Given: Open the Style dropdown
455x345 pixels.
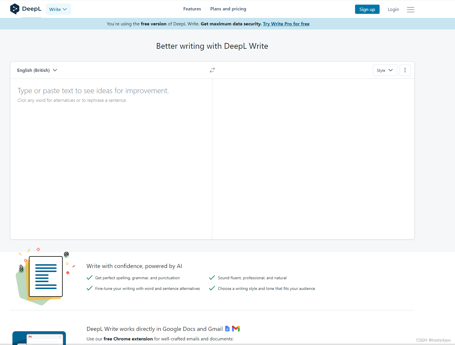Looking at the screenshot, I should (x=385, y=70).
